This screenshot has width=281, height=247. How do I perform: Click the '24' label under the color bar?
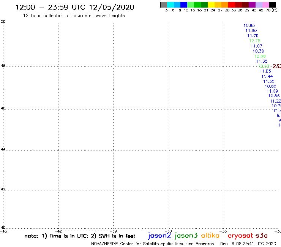(x=213, y=10)
